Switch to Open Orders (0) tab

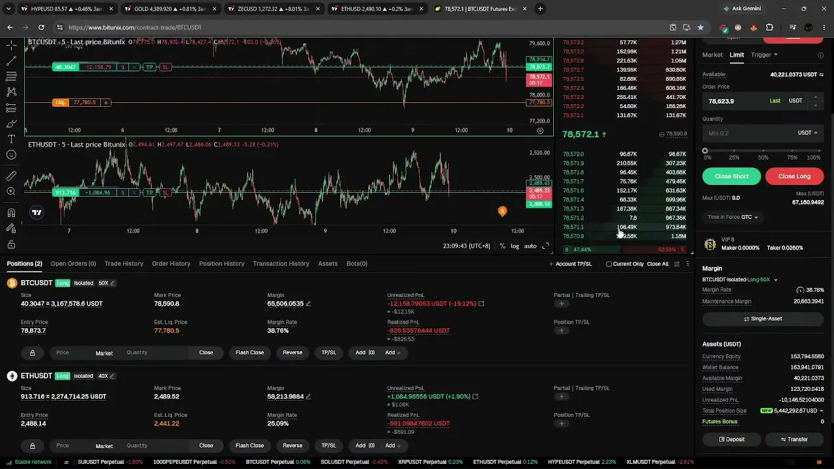coord(73,264)
